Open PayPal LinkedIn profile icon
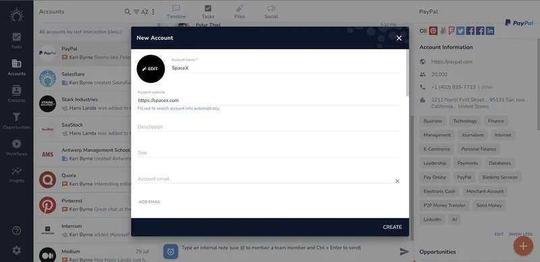 [x=490, y=30]
